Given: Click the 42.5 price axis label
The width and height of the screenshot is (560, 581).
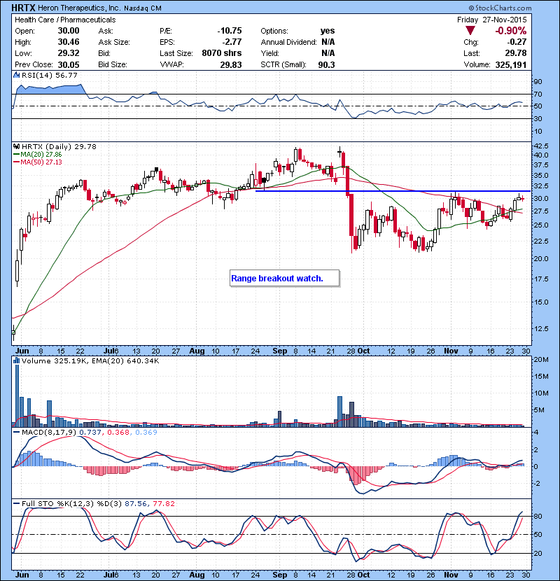Looking at the screenshot, I should [540, 146].
